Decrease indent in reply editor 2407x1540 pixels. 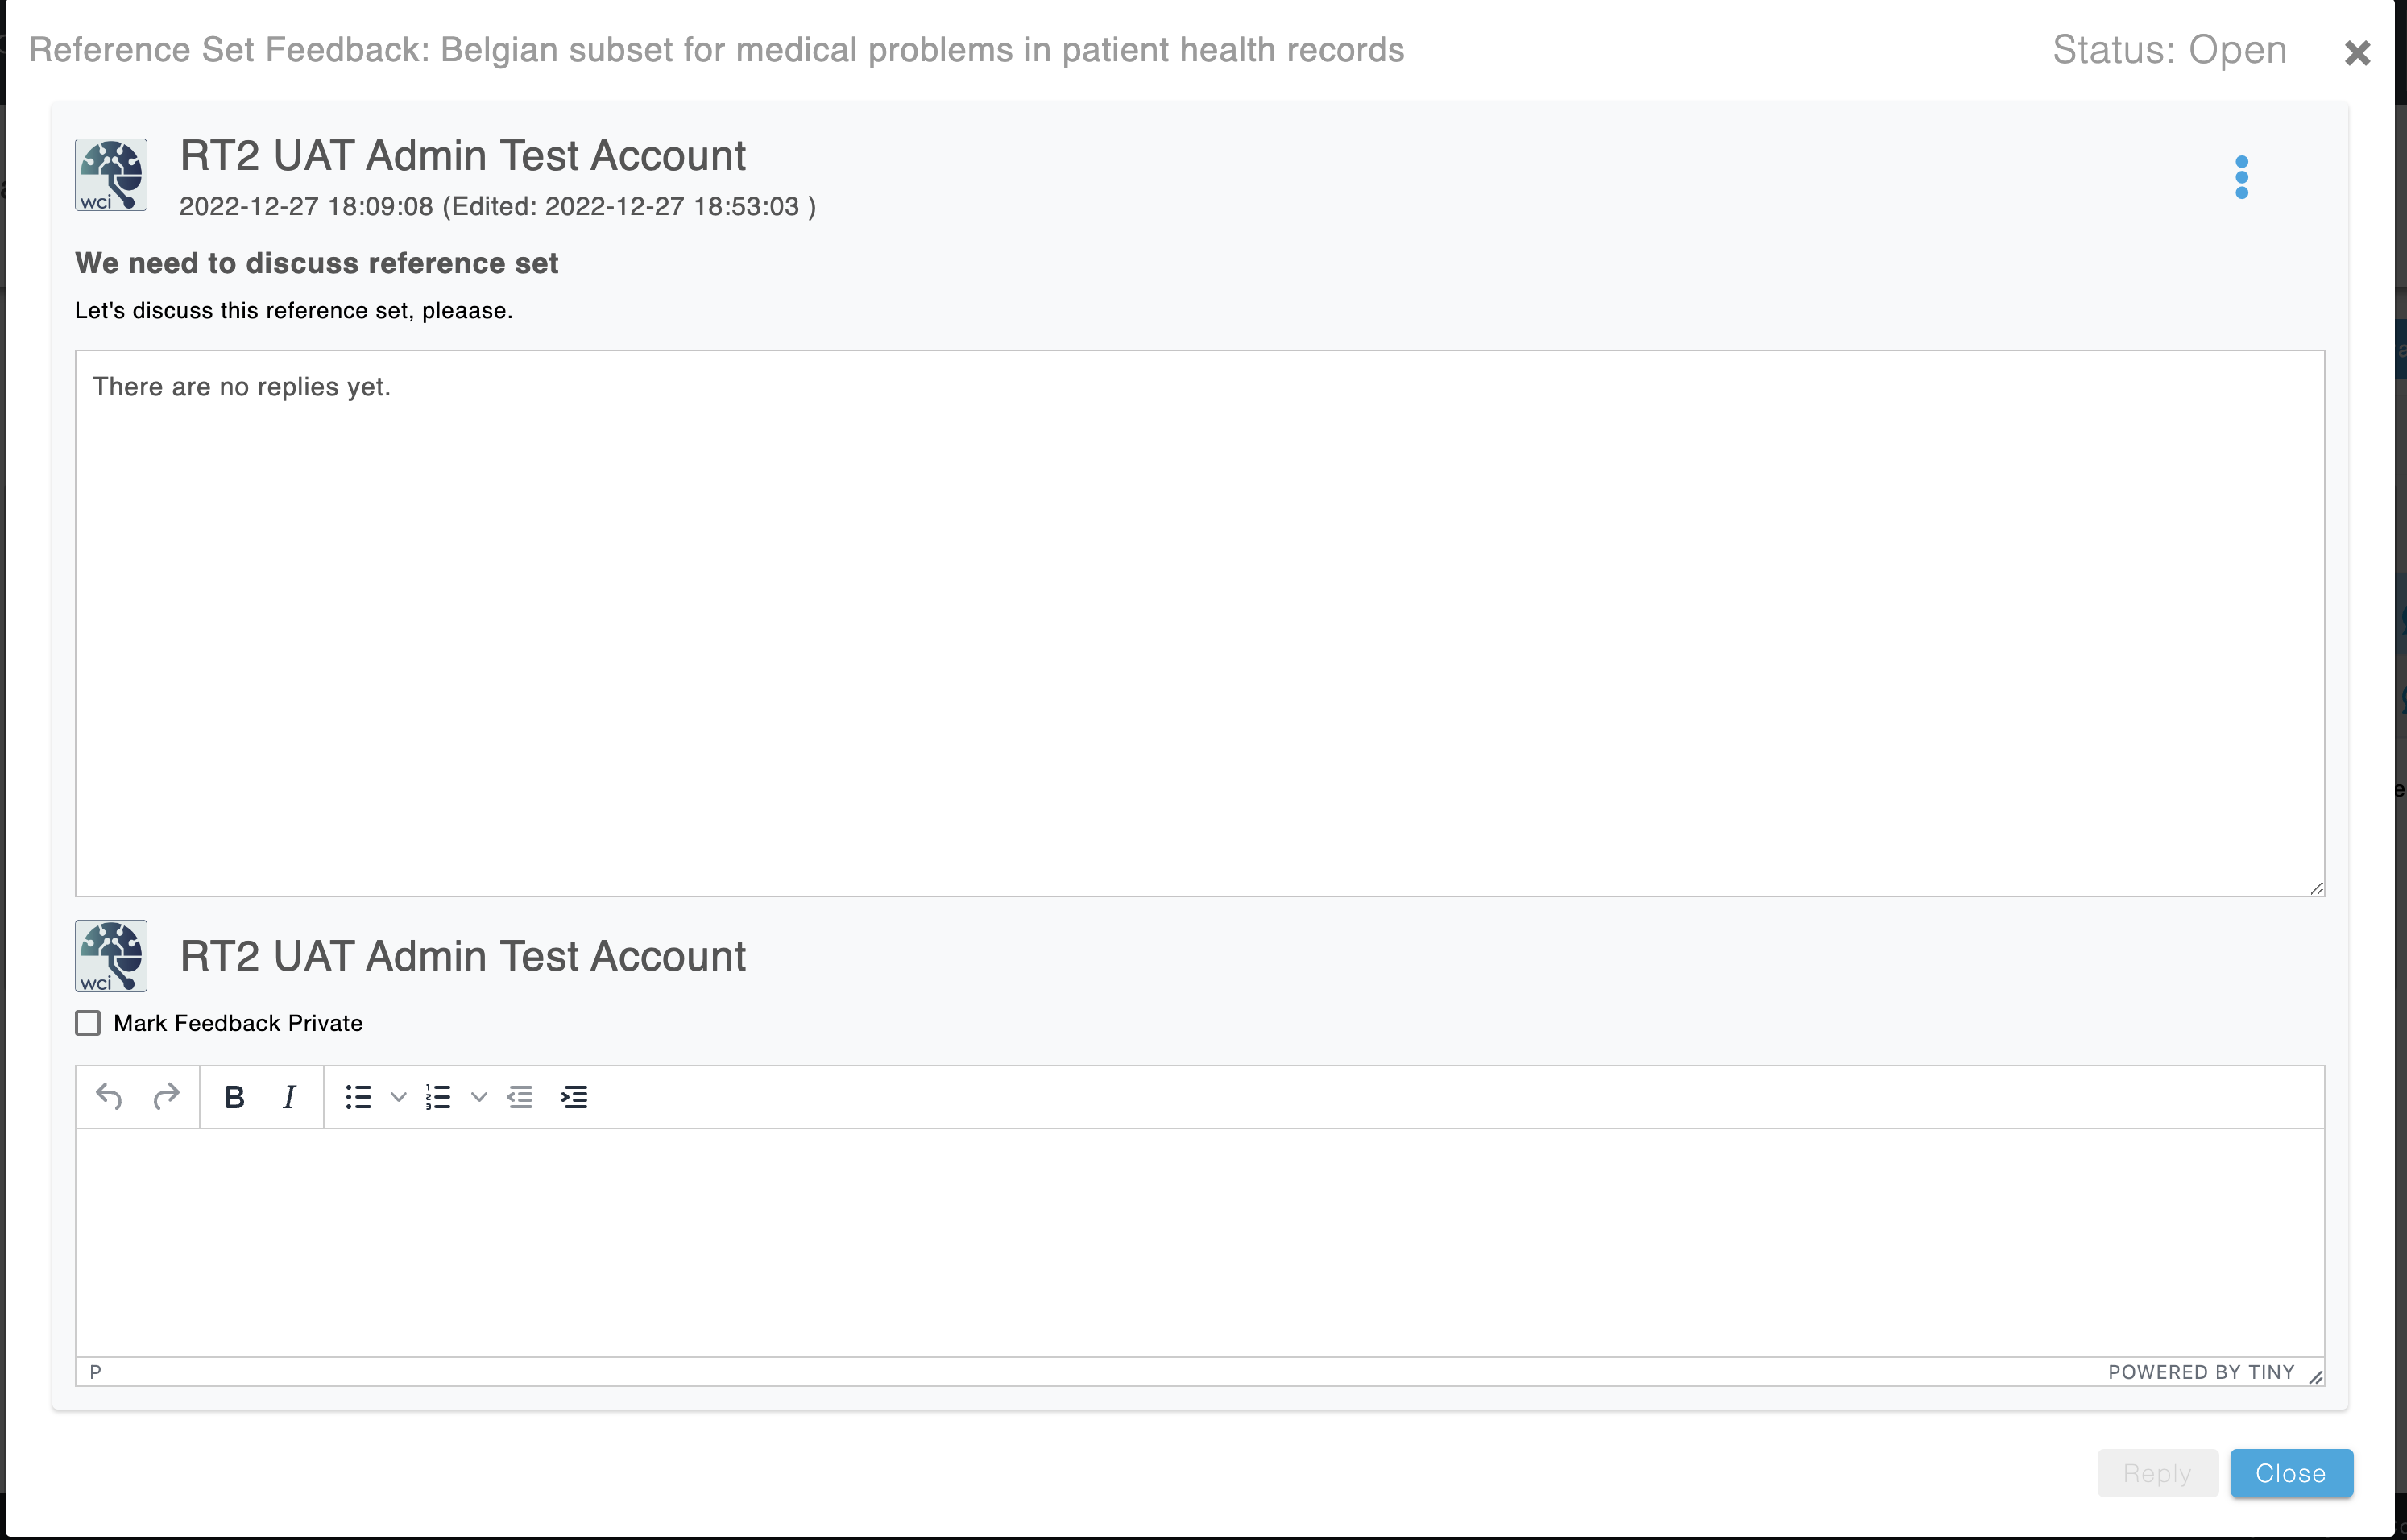tap(520, 1097)
